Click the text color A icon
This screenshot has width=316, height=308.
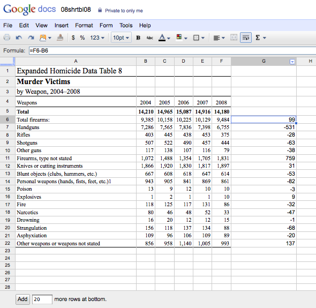[162, 37]
